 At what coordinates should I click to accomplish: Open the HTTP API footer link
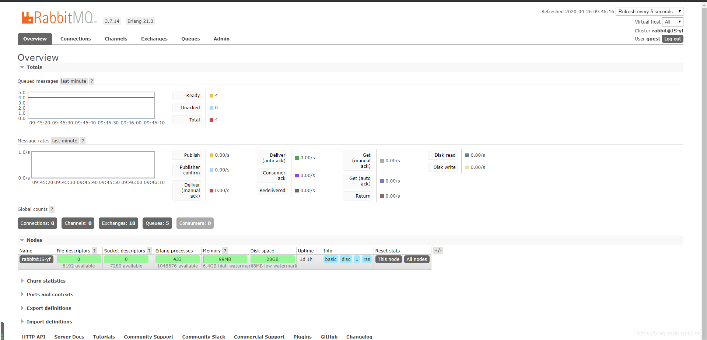click(34, 337)
